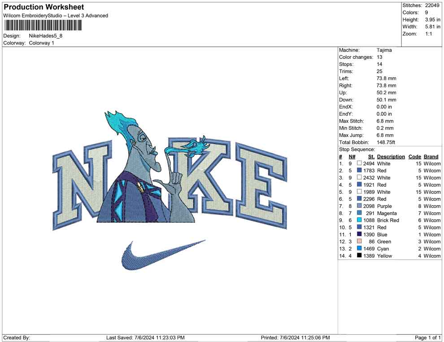
Task: Click the swatch for stitch 1321
Action: coord(359,227)
